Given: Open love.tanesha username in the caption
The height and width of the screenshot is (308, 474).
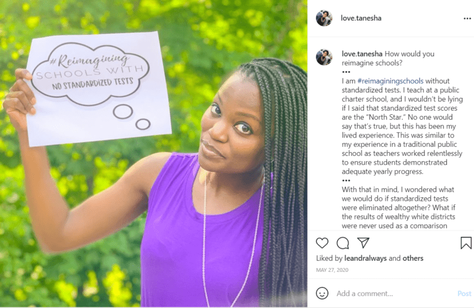Looking at the screenshot, I should click(x=362, y=54).
